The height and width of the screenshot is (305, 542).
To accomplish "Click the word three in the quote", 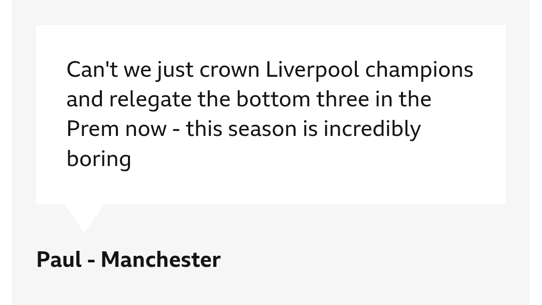I will point(343,99).
